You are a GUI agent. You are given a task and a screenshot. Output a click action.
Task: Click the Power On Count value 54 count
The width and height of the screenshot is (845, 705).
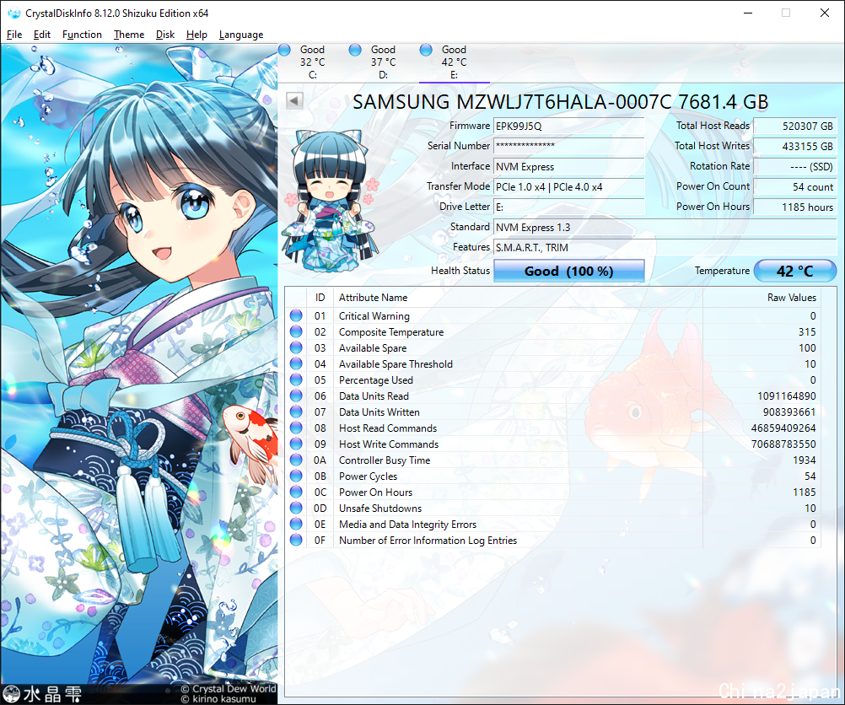[x=795, y=187]
